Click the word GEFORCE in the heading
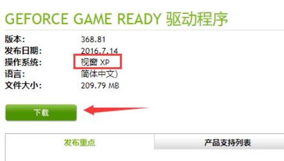Screen dimensions: 284x161 click(37, 19)
